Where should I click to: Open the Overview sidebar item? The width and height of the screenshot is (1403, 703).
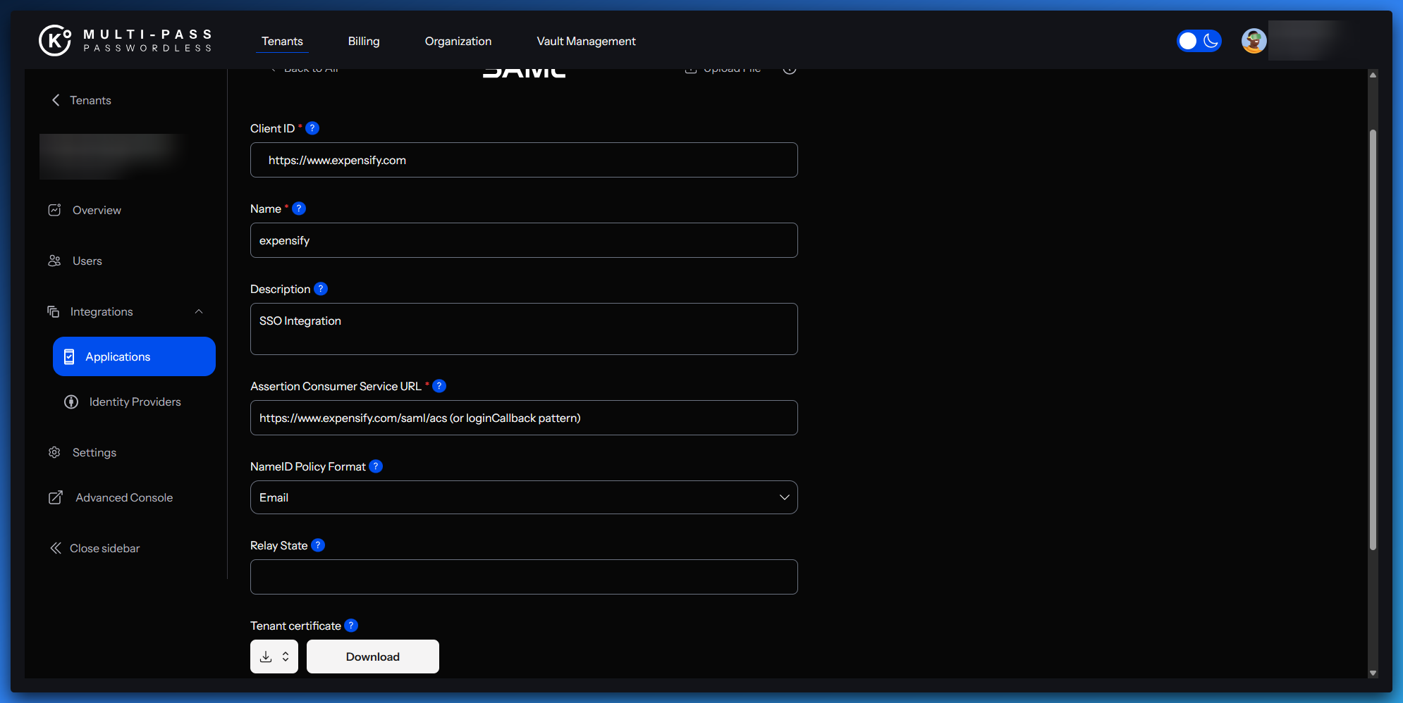(x=97, y=210)
